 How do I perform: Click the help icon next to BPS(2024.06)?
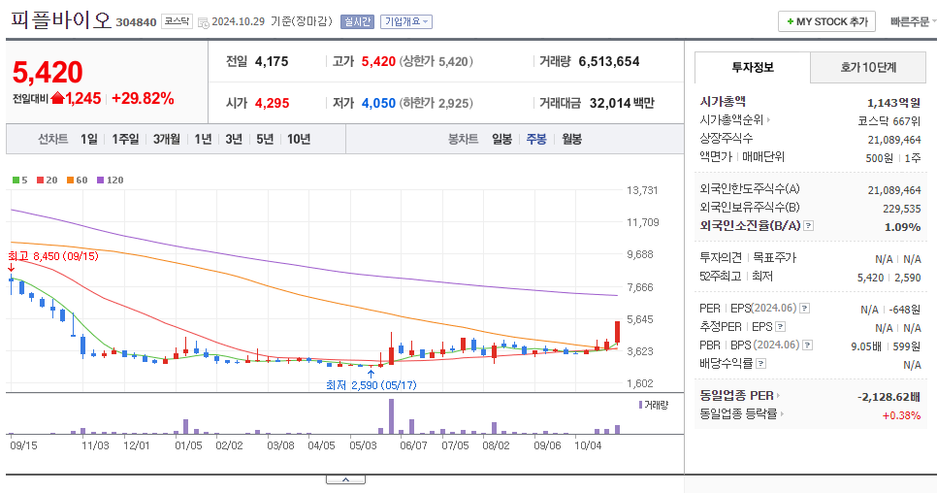[x=807, y=345]
